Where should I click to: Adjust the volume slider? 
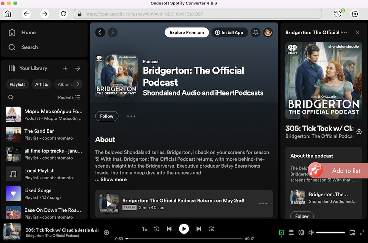click(x=330, y=232)
